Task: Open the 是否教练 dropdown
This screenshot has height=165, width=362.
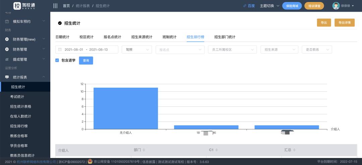Action: click(317, 50)
